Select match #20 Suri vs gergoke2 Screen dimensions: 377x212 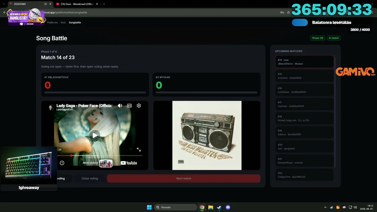(x=305, y=147)
